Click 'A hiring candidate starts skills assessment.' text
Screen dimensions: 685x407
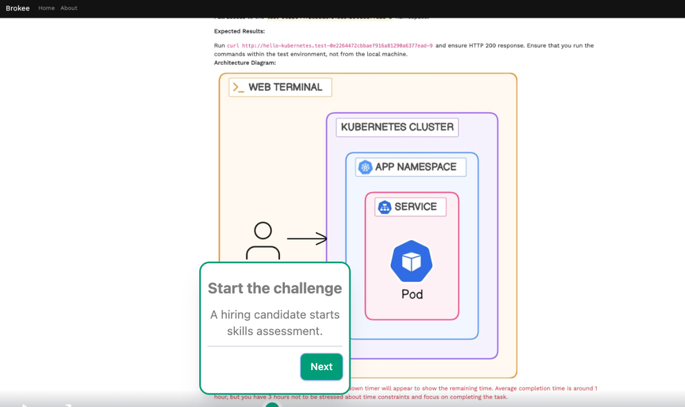(275, 323)
